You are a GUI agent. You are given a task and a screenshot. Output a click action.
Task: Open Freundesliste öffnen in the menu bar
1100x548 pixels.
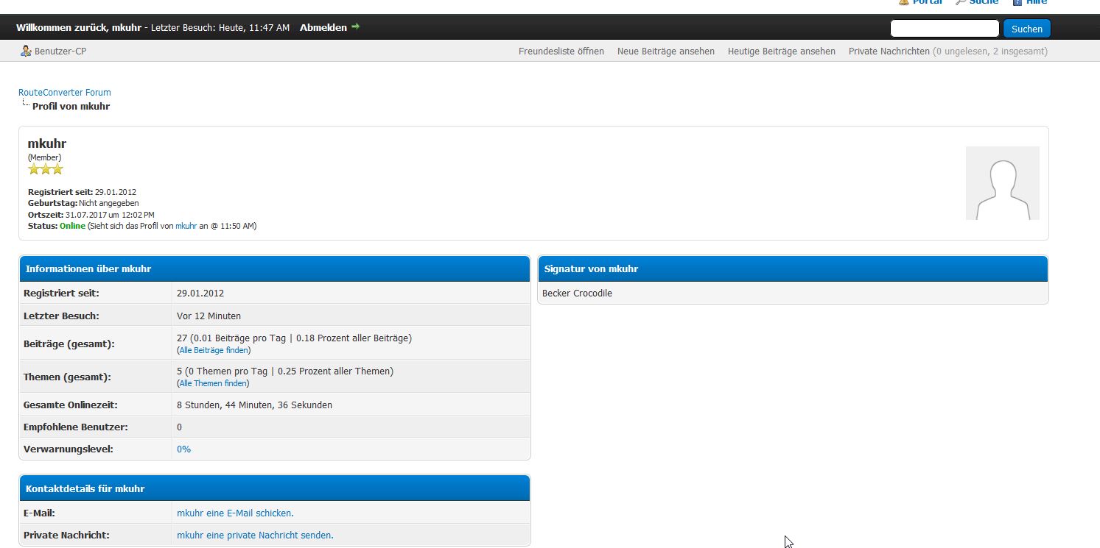tap(561, 51)
